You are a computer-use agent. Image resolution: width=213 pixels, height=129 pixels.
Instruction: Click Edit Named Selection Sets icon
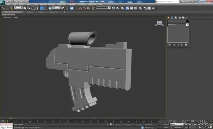tap(93, 8)
